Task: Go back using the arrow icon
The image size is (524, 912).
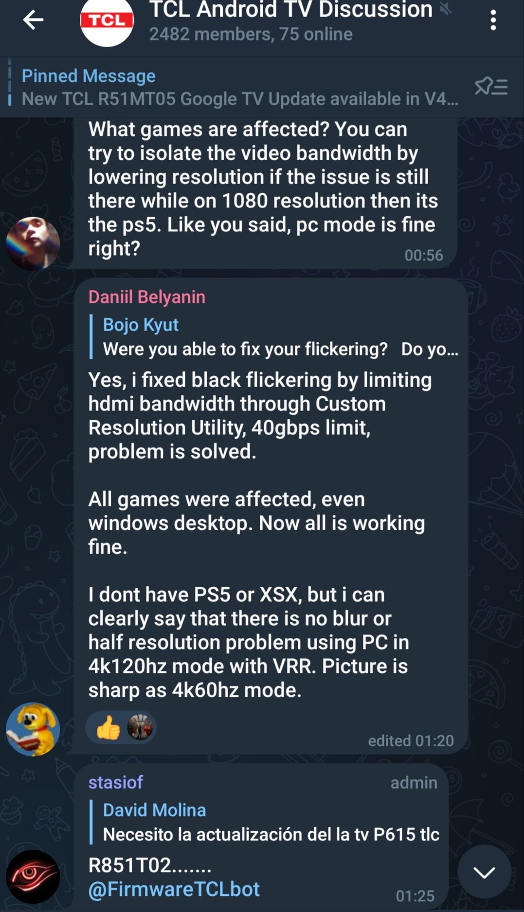Action: click(33, 20)
